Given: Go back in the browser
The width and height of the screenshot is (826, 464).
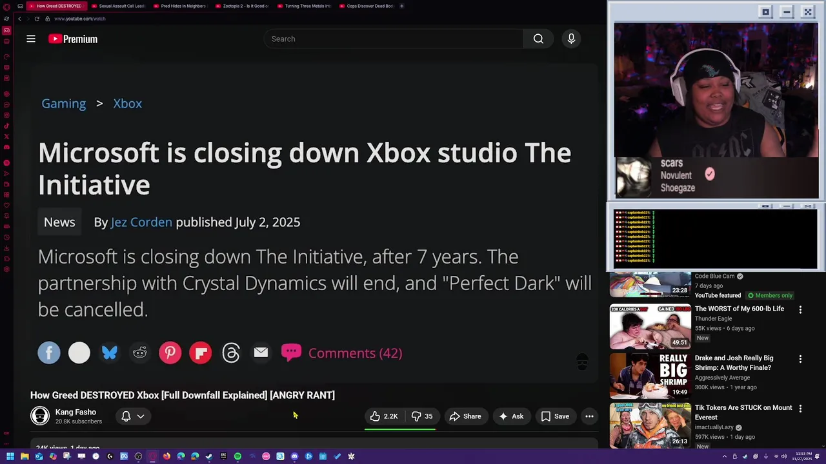Looking at the screenshot, I should (19, 19).
